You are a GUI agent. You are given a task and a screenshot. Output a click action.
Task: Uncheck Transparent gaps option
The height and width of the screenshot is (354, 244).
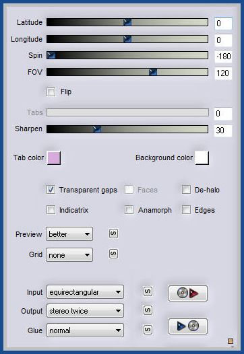click(x=51, y=190)
